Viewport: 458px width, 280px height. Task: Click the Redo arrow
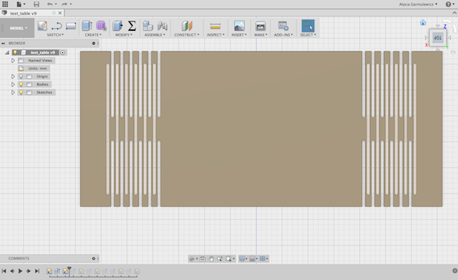[64, 4]
